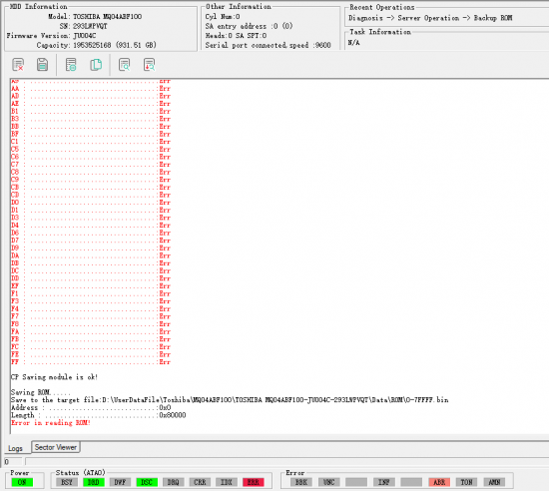
Task: Click the serial number 293LNPVQT
Action: click(90, 26)
